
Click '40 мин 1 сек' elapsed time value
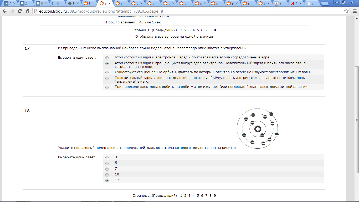click(x=150, y=22)
